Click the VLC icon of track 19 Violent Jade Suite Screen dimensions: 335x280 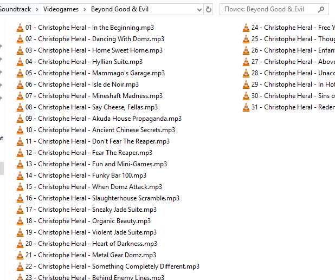20,232
